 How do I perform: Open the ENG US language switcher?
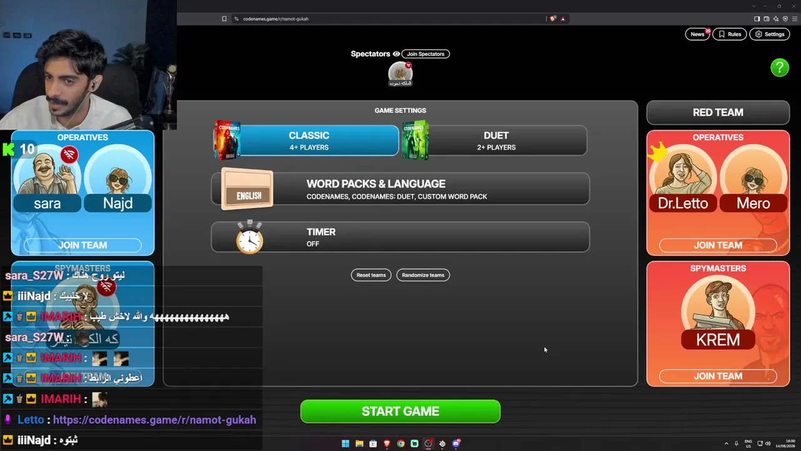pos(748,443)
